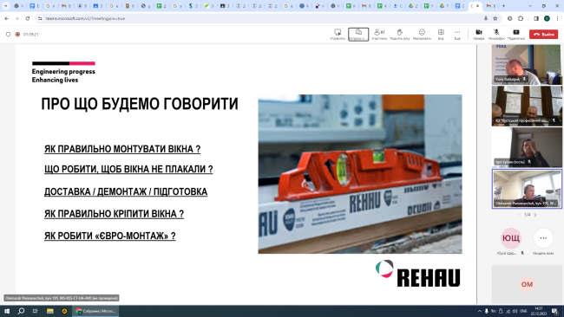The image size is (564, 317).
Task: Unmute the microphone in meeting toolbar
Action: (x=496, y=34)
